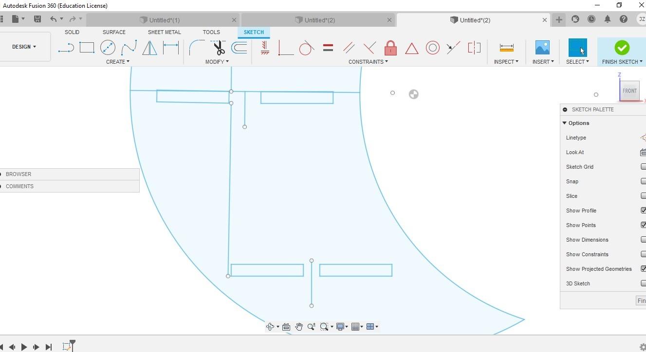Uncheck the Show Points checkbox

644,225
